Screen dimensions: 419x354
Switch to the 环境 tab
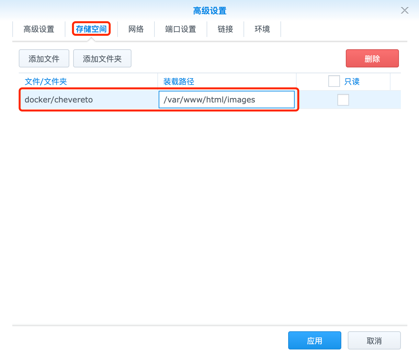[262, 29]
